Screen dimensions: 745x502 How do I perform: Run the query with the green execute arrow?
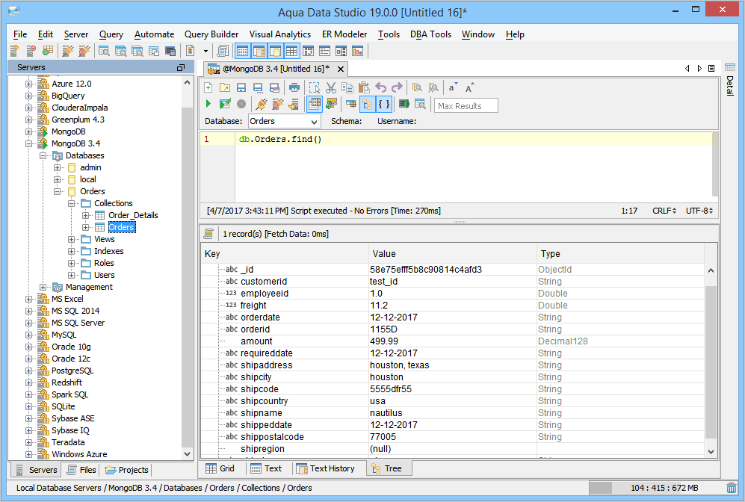point(208,104)
